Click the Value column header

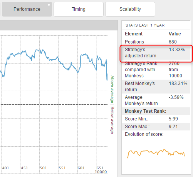[x=175, y=34]
